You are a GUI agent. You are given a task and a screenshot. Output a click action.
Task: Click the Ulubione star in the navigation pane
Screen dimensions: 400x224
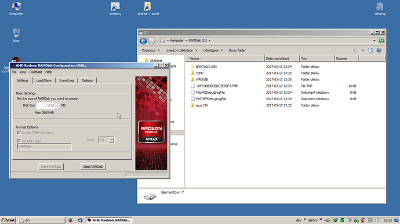pos(146,60)
